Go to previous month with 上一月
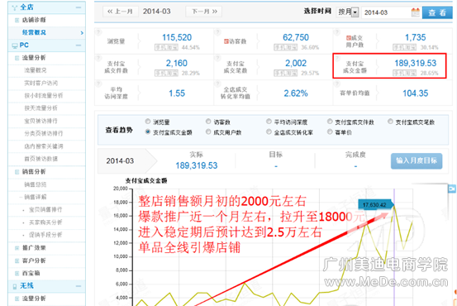Image resolution: width=457 pixels, height=306 pixels. 121,12
